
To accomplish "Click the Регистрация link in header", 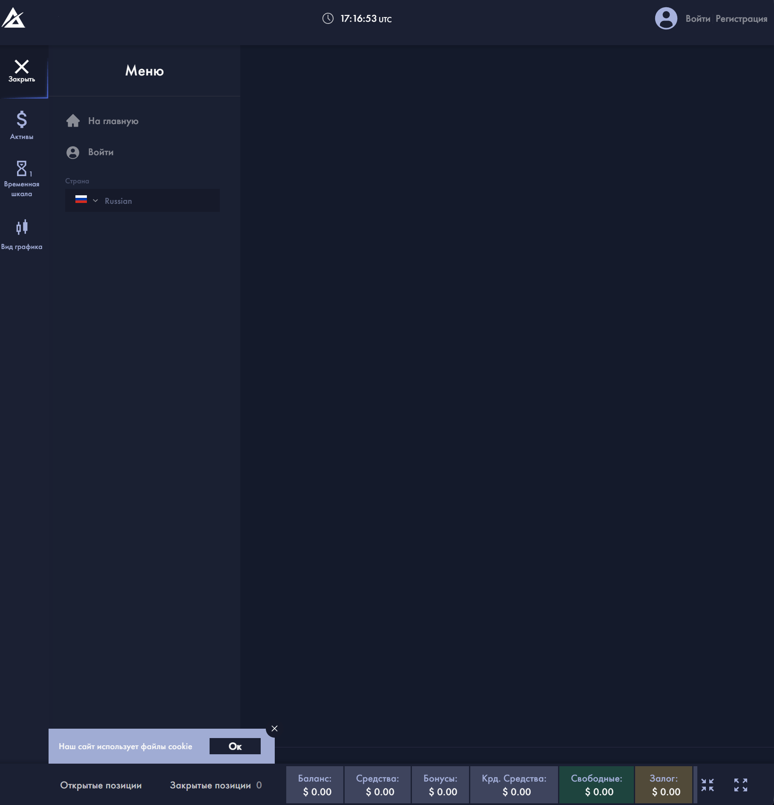I will pos(741,19).
